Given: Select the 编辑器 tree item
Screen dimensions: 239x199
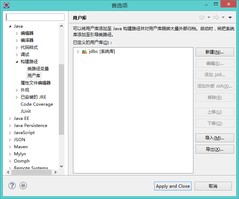Looking at the screenshot, I should pyautogui.click(x=27, y=33).
